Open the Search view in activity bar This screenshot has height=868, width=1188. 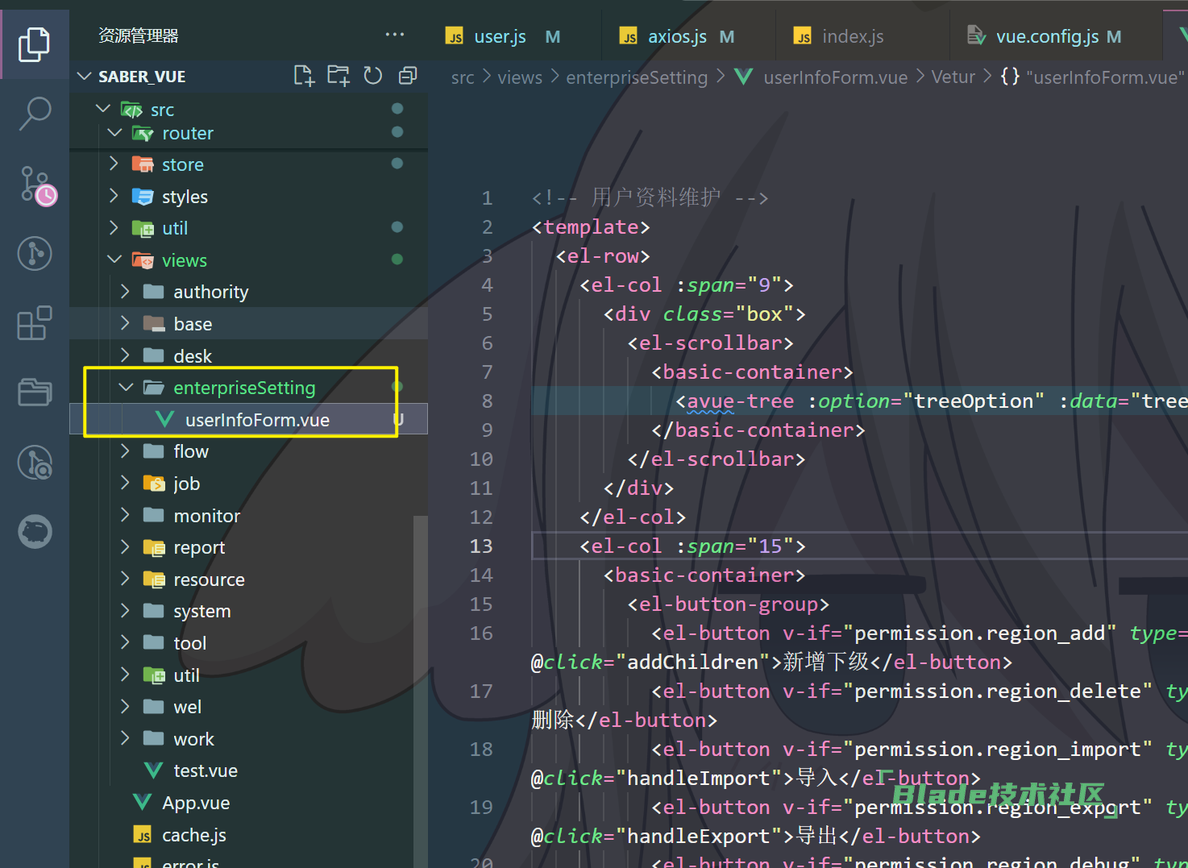coord(35,114)
